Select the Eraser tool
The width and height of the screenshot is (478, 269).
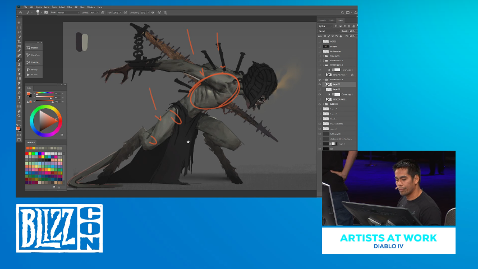click(19, 74)
